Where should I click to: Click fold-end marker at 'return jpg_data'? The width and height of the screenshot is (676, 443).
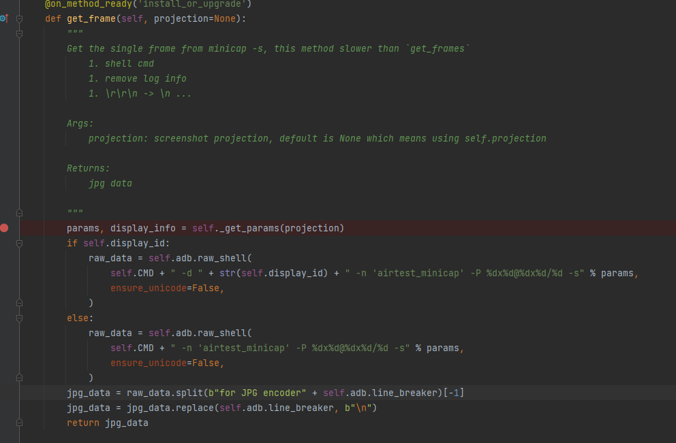point(19,423)
